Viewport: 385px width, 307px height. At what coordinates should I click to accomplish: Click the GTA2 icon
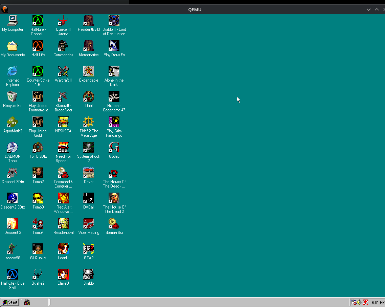coord(89,249)
